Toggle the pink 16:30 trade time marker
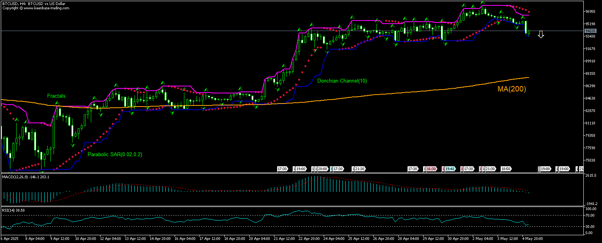The height and width of the screenshot is (243, 602). [x=431, y=169]
